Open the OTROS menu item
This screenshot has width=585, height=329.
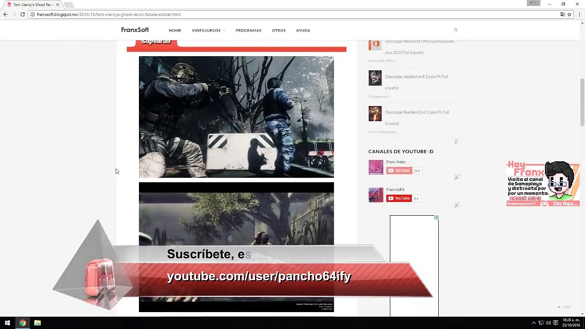pyautogui.click(x=279, y=31)
